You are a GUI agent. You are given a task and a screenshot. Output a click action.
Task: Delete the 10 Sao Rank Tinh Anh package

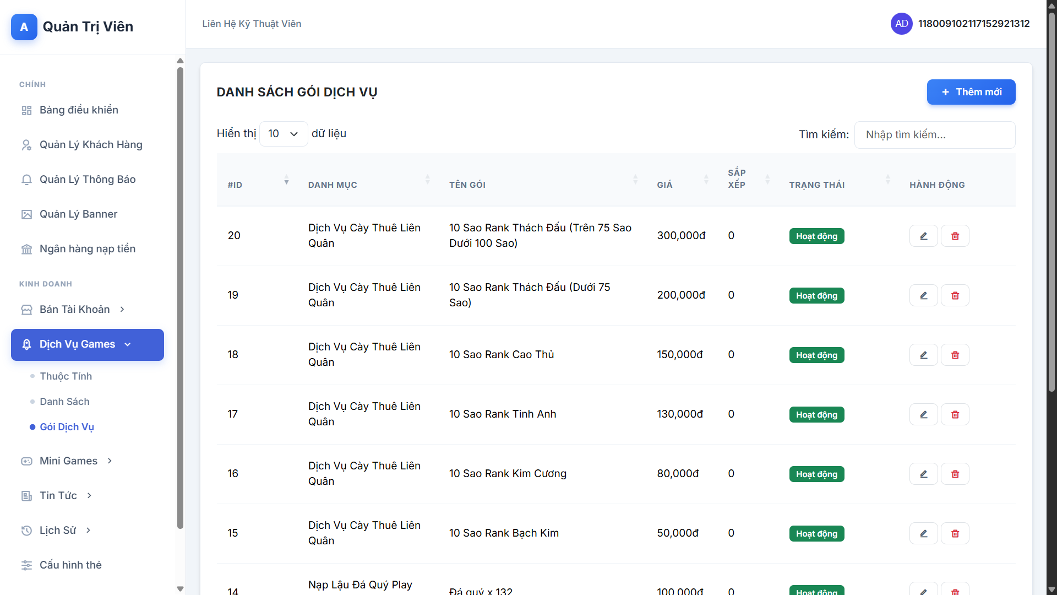coord(955,414)
